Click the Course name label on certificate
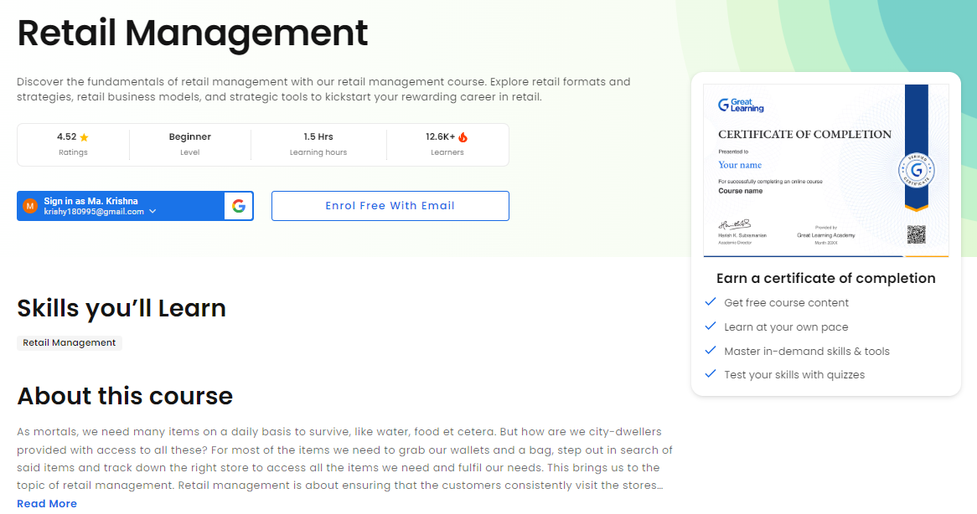 click(740, 191)
